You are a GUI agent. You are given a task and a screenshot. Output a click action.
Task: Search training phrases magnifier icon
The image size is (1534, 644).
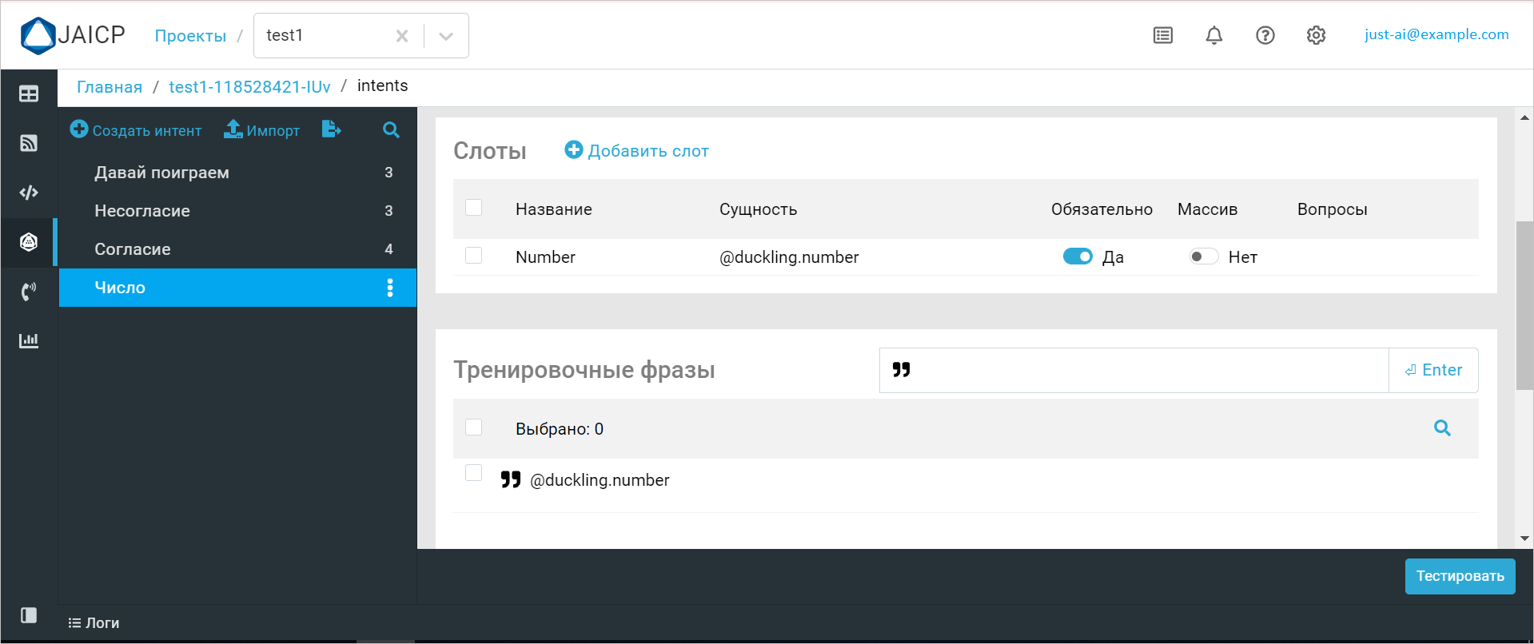click(x=1441, y=428)
